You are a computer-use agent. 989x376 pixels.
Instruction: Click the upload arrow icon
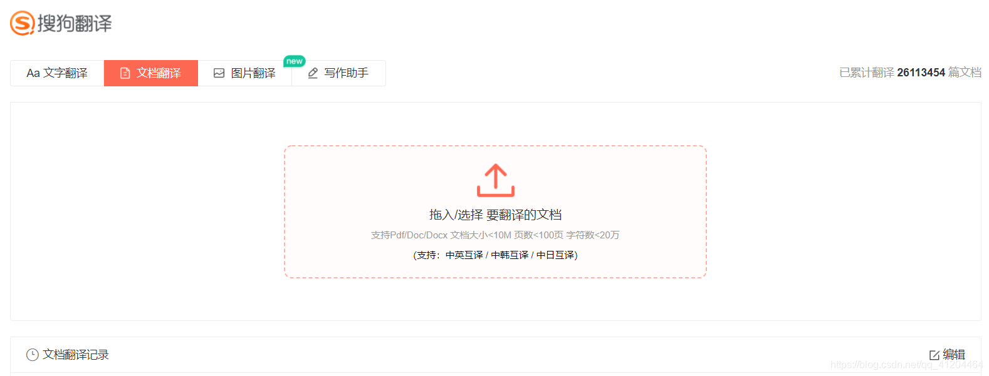(x=496, y=180)
